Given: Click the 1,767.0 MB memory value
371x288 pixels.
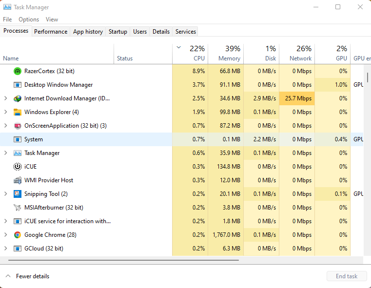Looking at the screenshot, I should coord(226,235).
